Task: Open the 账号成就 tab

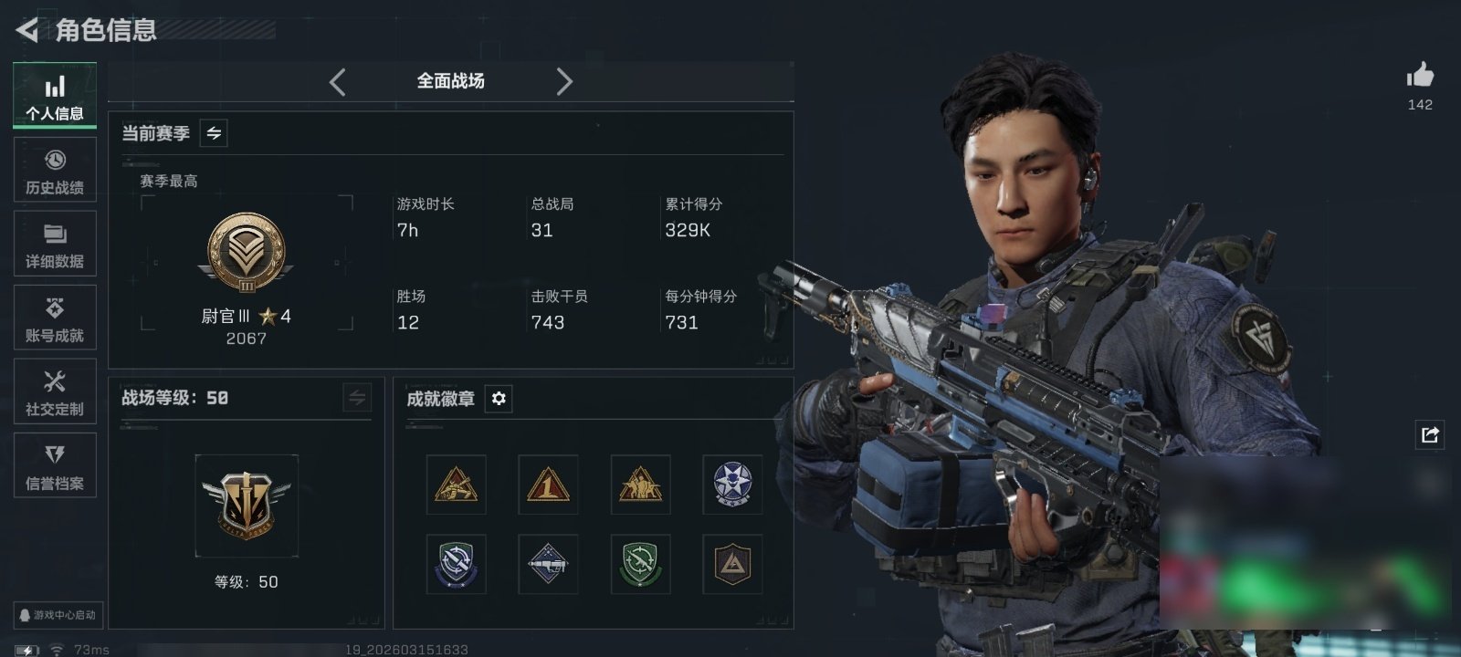Action: (x=55, y=318)
